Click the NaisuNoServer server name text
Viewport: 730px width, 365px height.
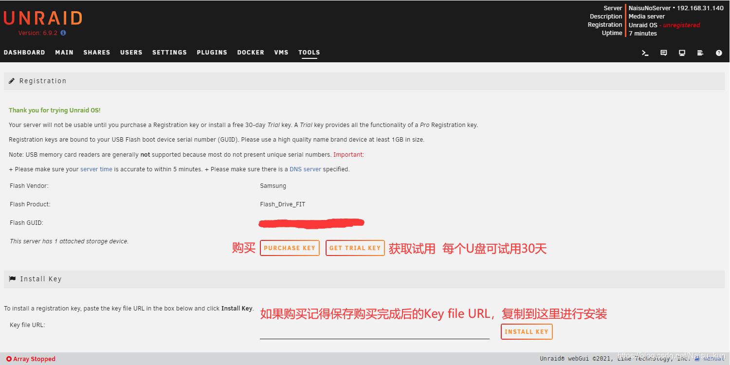point(650,8)
